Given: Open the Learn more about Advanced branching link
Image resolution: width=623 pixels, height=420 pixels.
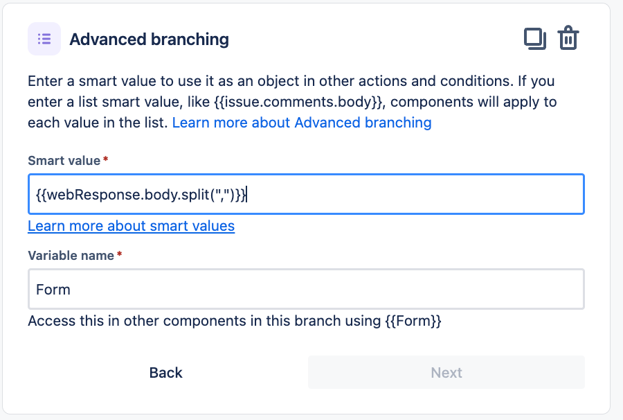Looking at the screenshot, I should [x=302, y=123].
